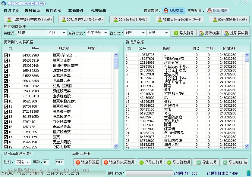252x177 pixels.
Task: Click person icon on QQ在线检测 button
Action: coord(115,20)
